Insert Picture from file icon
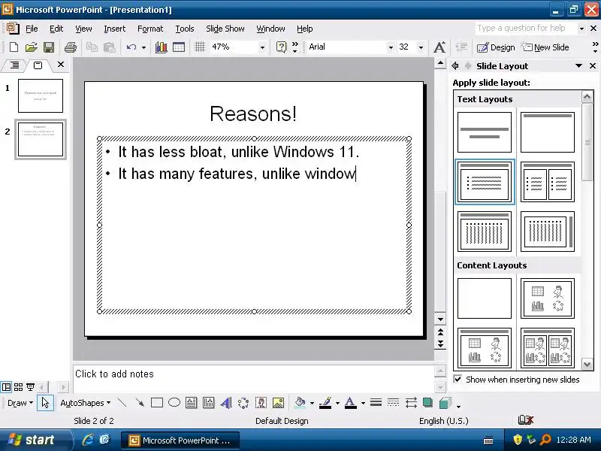 [x=278, y=403]
